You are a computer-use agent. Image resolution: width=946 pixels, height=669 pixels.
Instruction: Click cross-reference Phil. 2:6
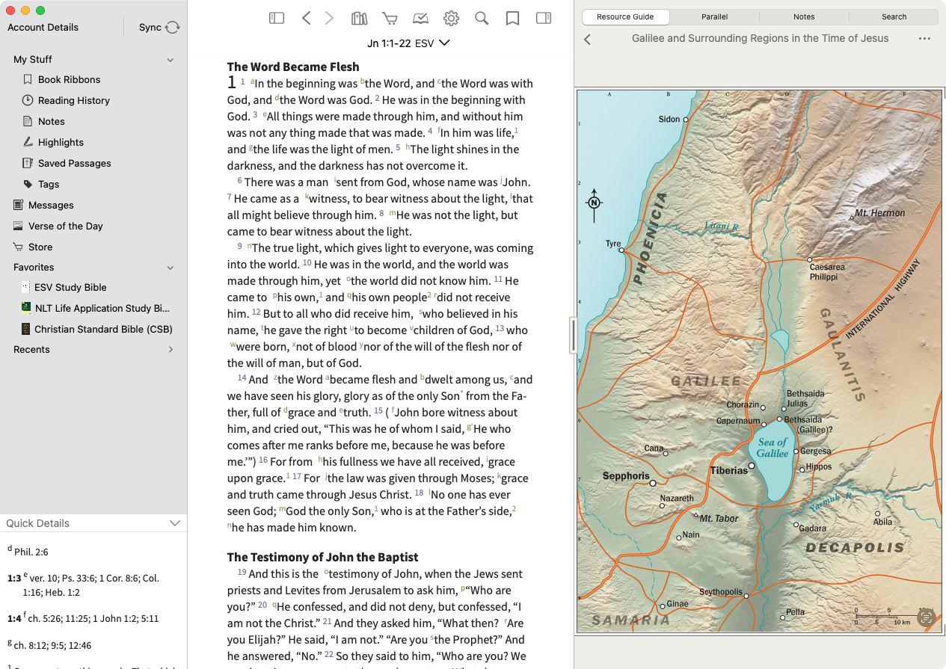pyautogui.click(x=31, y=552)
